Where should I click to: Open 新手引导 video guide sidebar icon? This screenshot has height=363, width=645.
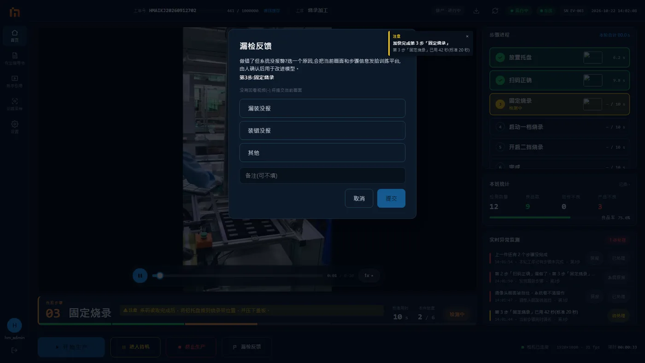[x=15, y=81]
